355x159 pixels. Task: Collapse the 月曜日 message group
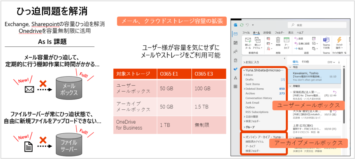point(291,86)
